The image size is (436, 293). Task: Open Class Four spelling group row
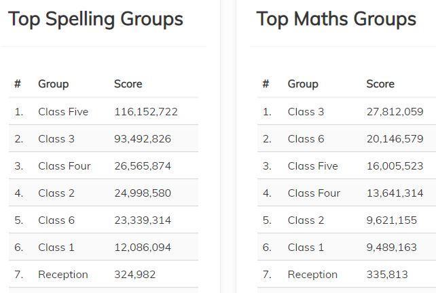click(64, 166)
